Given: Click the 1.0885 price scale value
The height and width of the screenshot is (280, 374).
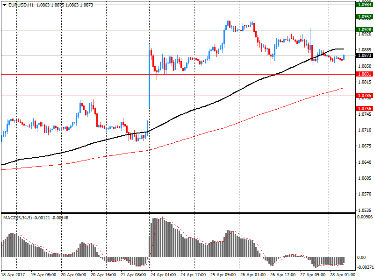Looking at the screenshot, I should tap(365, 50).
